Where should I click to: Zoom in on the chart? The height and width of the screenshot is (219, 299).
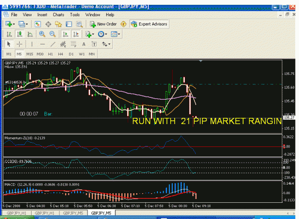tap(42, 34)
